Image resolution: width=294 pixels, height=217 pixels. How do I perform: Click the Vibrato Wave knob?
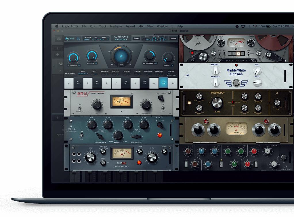(217, 103)
